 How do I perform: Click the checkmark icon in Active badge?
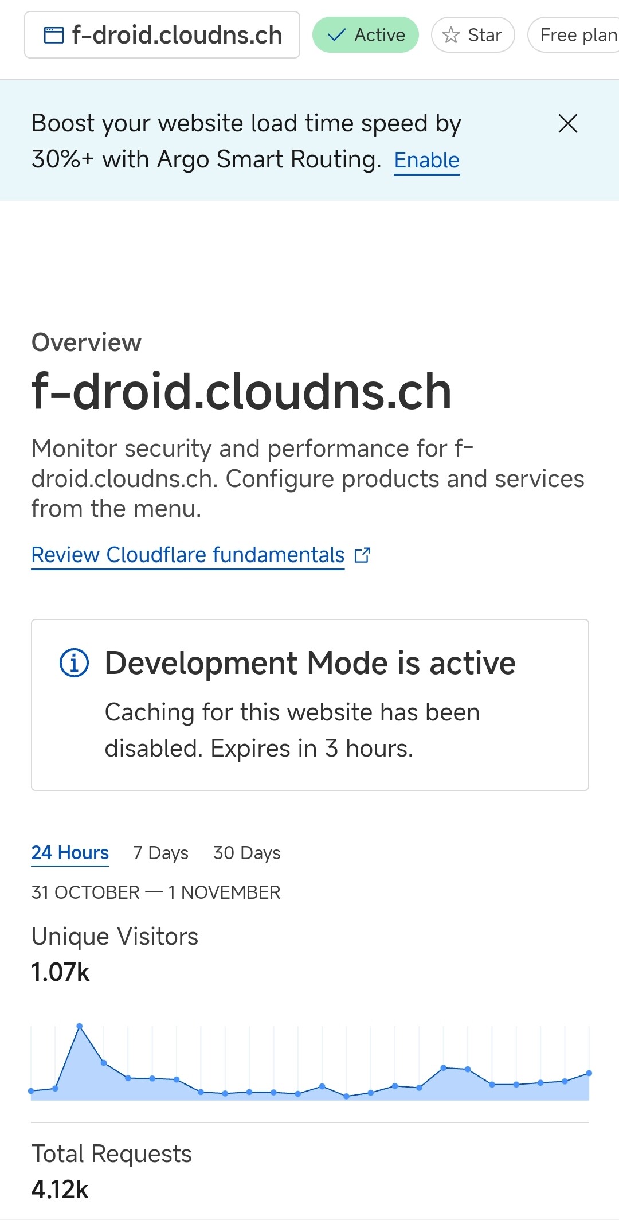tap(336, 35)
